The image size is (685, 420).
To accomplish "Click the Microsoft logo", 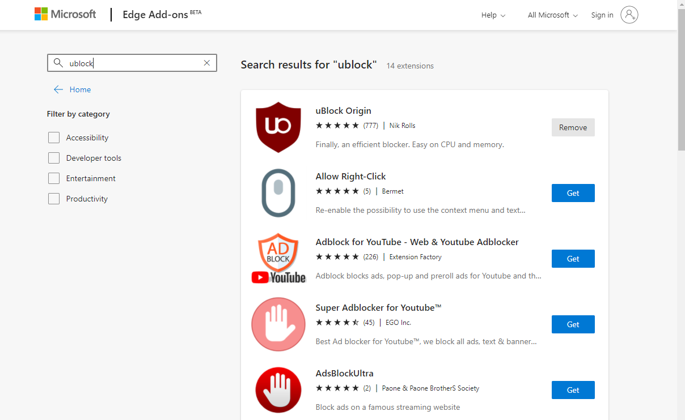I will (65, 15).
